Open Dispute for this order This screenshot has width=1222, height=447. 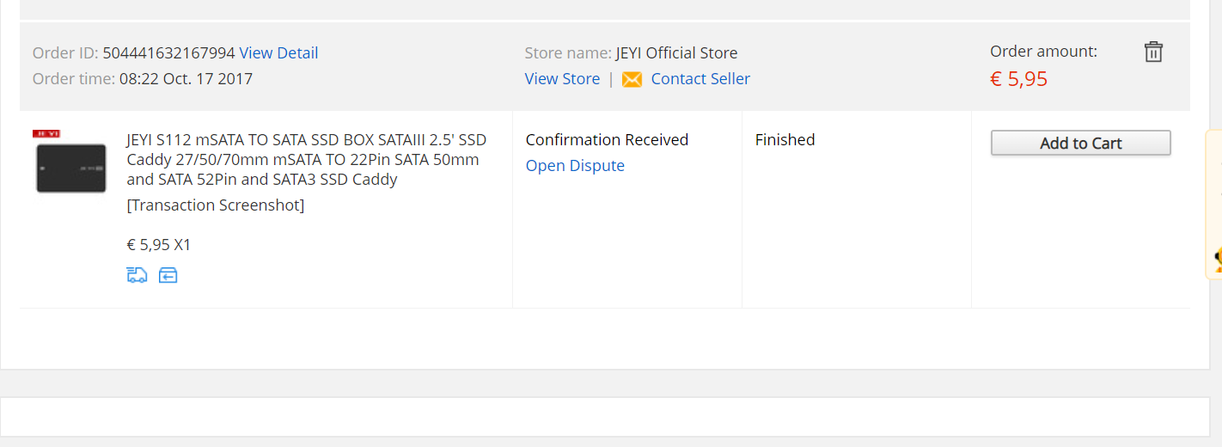coord(575,166)
